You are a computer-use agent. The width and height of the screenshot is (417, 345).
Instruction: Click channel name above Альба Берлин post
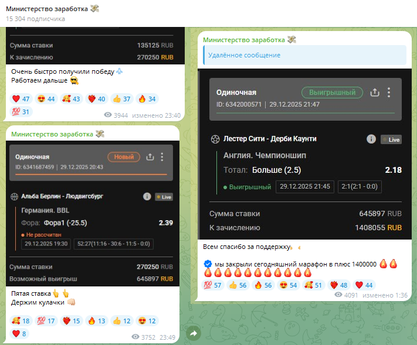pyautogui.click(x=52, y=134)
